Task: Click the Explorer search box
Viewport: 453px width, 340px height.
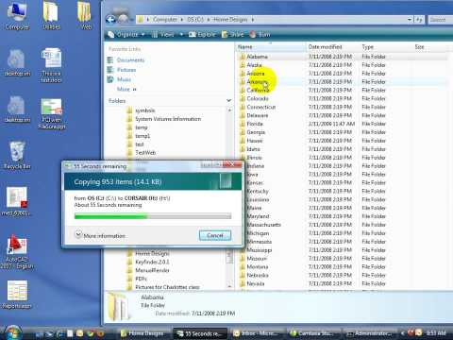Action: click(x=440, y=20)
